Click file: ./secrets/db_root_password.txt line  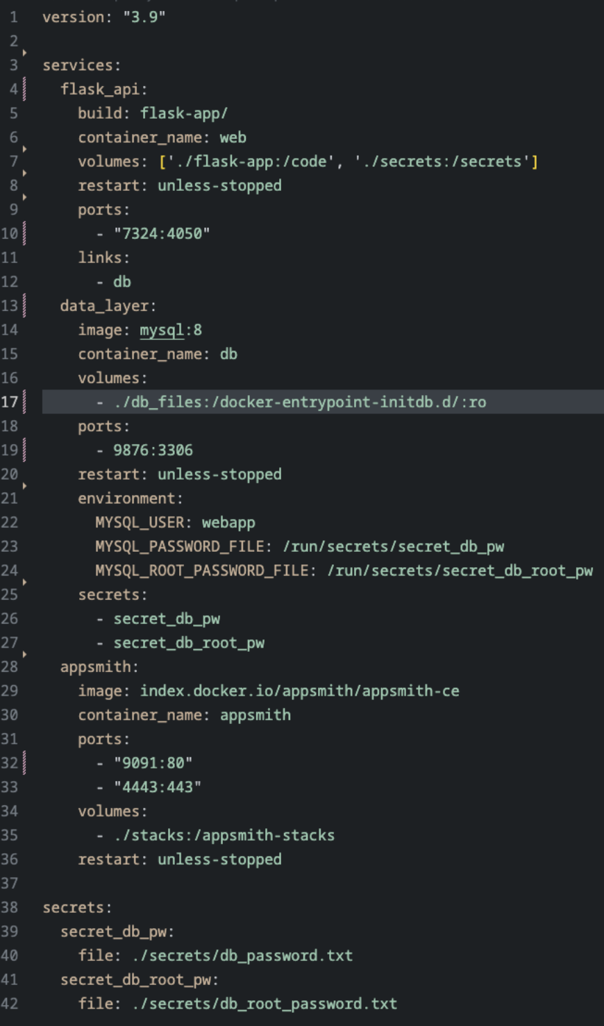click(x=237, y=1004)
